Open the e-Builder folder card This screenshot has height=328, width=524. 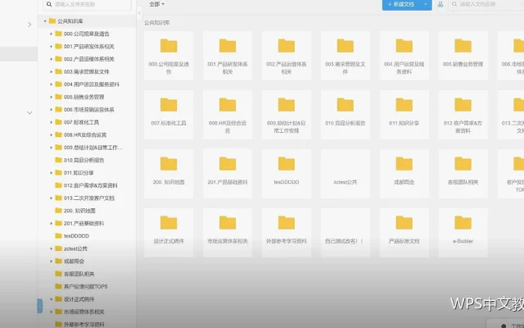coord(463,233)
